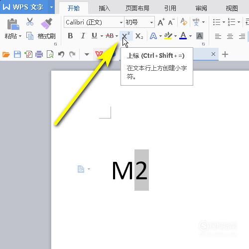The width and height of the screenshot is (249, 249).
Task: Switch to 审阅 tab
Action: pyautogui.click(x=201, y=8)
